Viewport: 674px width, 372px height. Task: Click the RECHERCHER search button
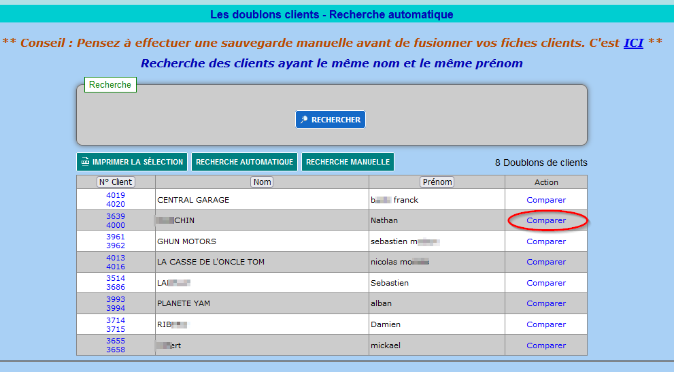point(331,120)
